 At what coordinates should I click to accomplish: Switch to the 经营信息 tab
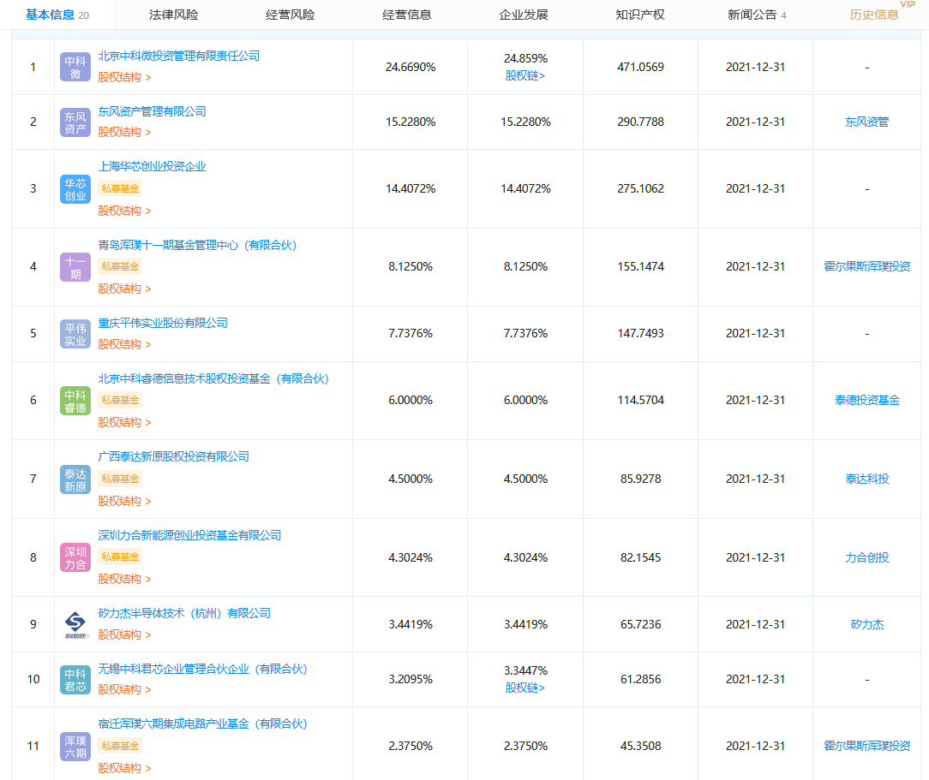[407, 15]
